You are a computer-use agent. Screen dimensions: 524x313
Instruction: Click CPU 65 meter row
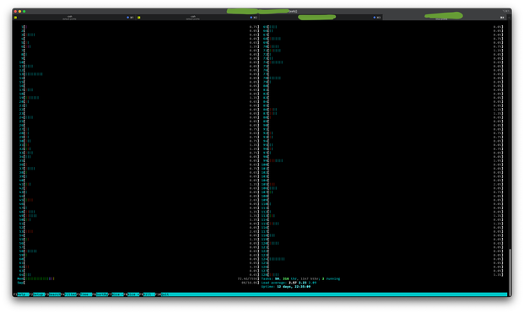click(383, 27)
